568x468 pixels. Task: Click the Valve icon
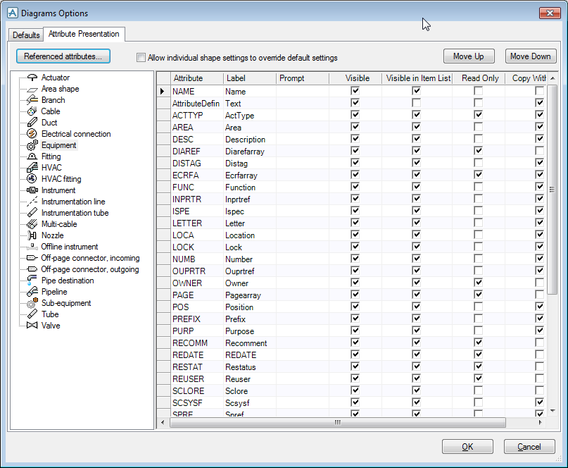[32, 325]
